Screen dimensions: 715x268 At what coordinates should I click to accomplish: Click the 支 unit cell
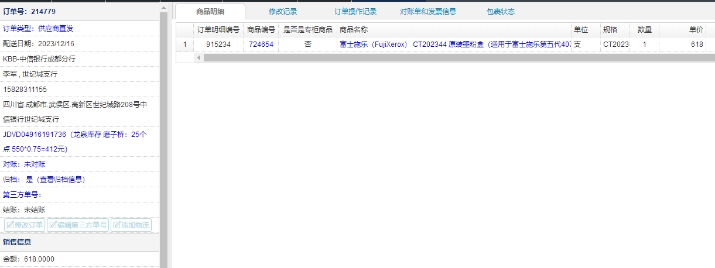586,44
